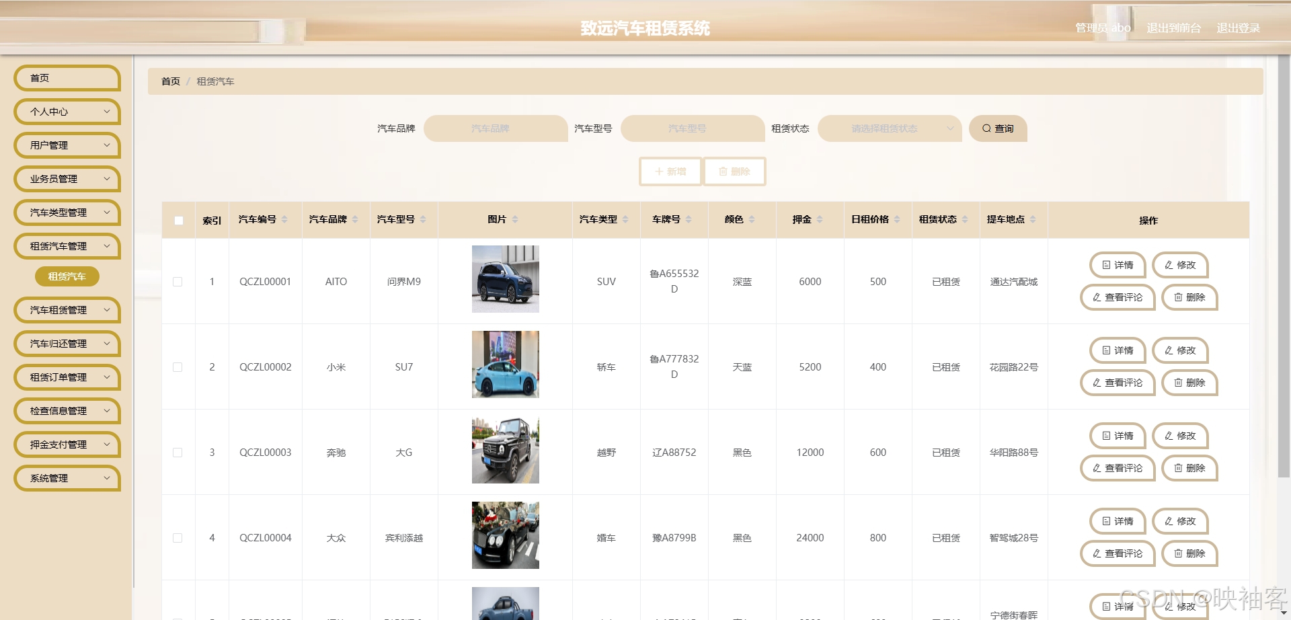Screen dimensions: 1291x620
Task: Click 查看评论 for QCZL00004 row
Action: pos(1118,553)
